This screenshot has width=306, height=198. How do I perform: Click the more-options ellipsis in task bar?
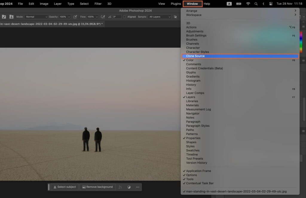point(137,187)
